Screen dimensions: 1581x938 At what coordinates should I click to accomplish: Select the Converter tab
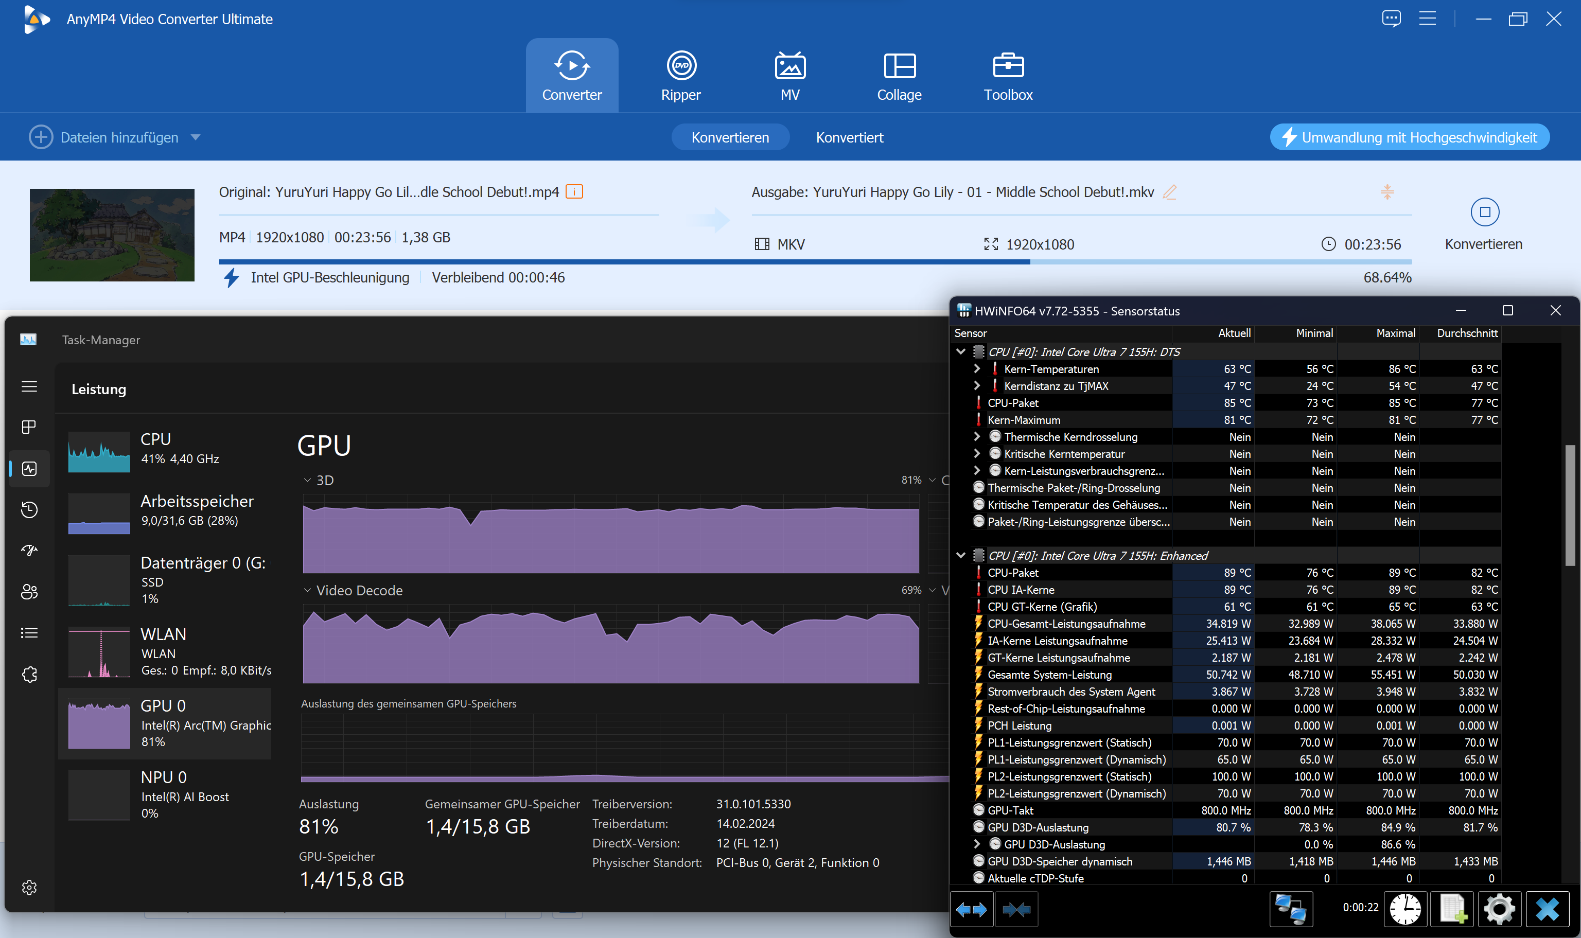click(x=571, y=76)
